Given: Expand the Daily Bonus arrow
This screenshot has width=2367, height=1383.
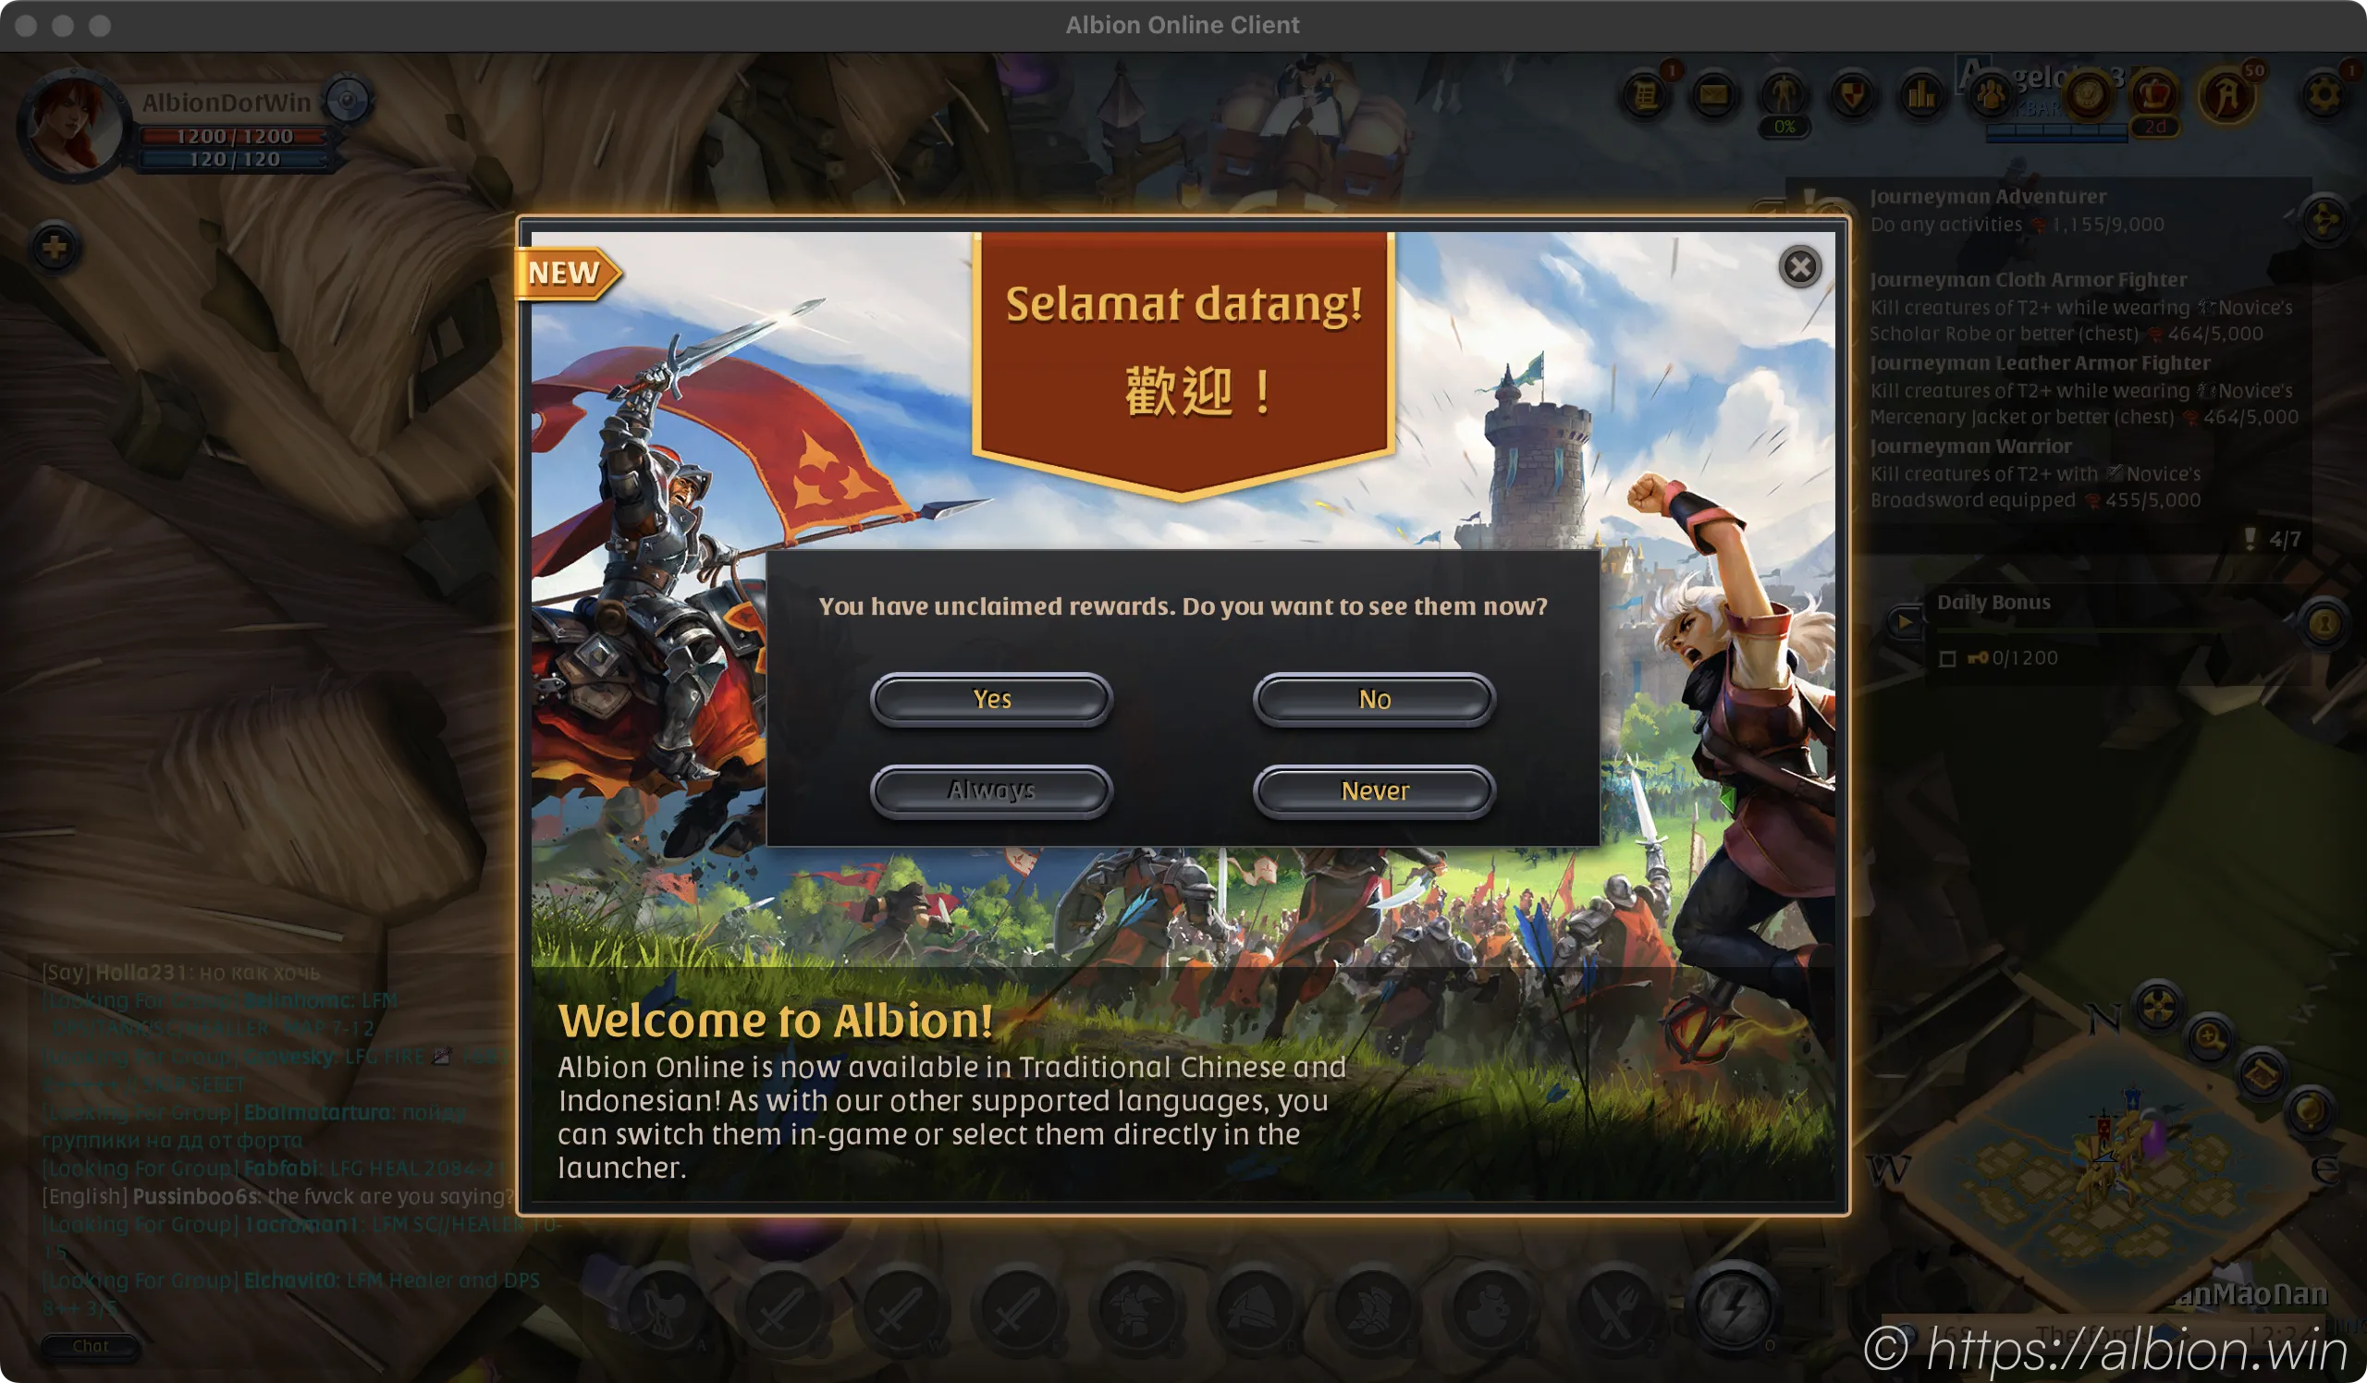Looking at the screenshot, I should (1905, 621).
